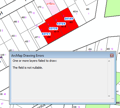
Task: Click address number 457 on map
Action: tap(36, 37)
